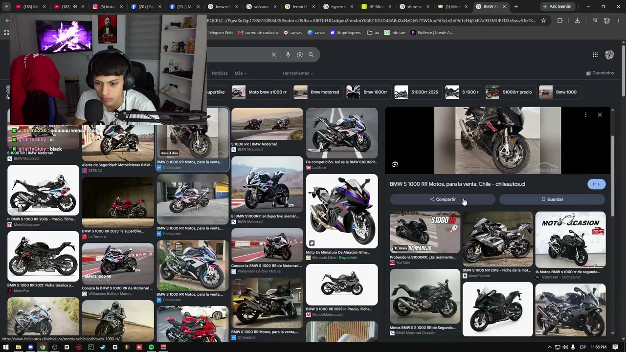The image size is (626, 352).
Task: Open the taskbar clock showing 11:58 PM
Action: pos(598,347)
